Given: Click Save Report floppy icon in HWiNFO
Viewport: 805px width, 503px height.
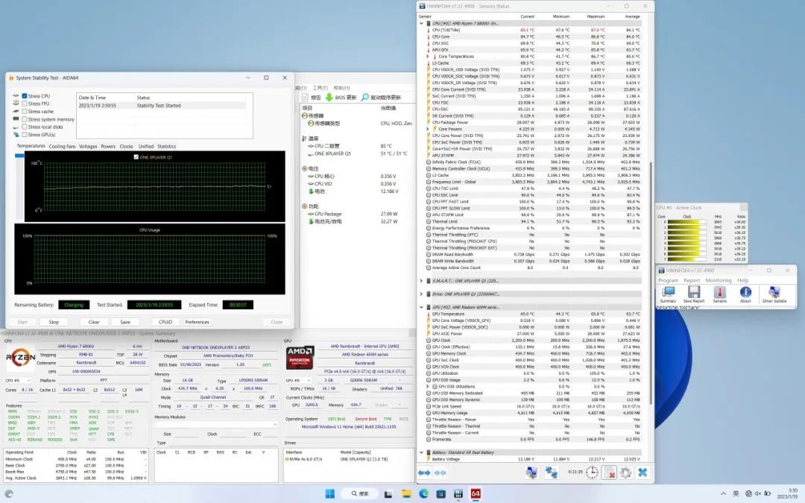Looking at the screenshot, I should pyautogui.click(x=694, y=292).
